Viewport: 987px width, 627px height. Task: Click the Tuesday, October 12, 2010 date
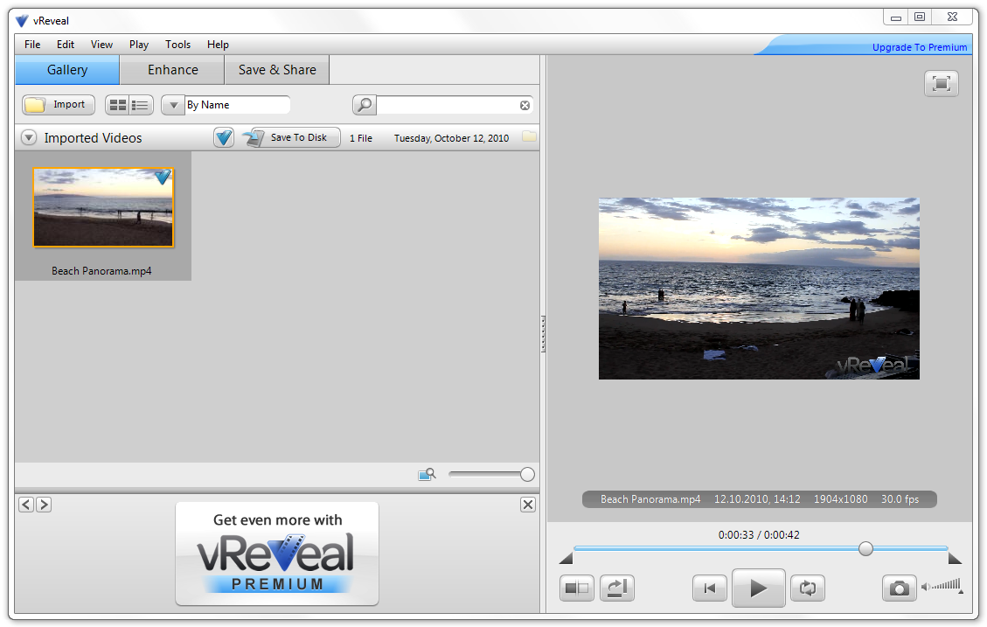point(451,138)
